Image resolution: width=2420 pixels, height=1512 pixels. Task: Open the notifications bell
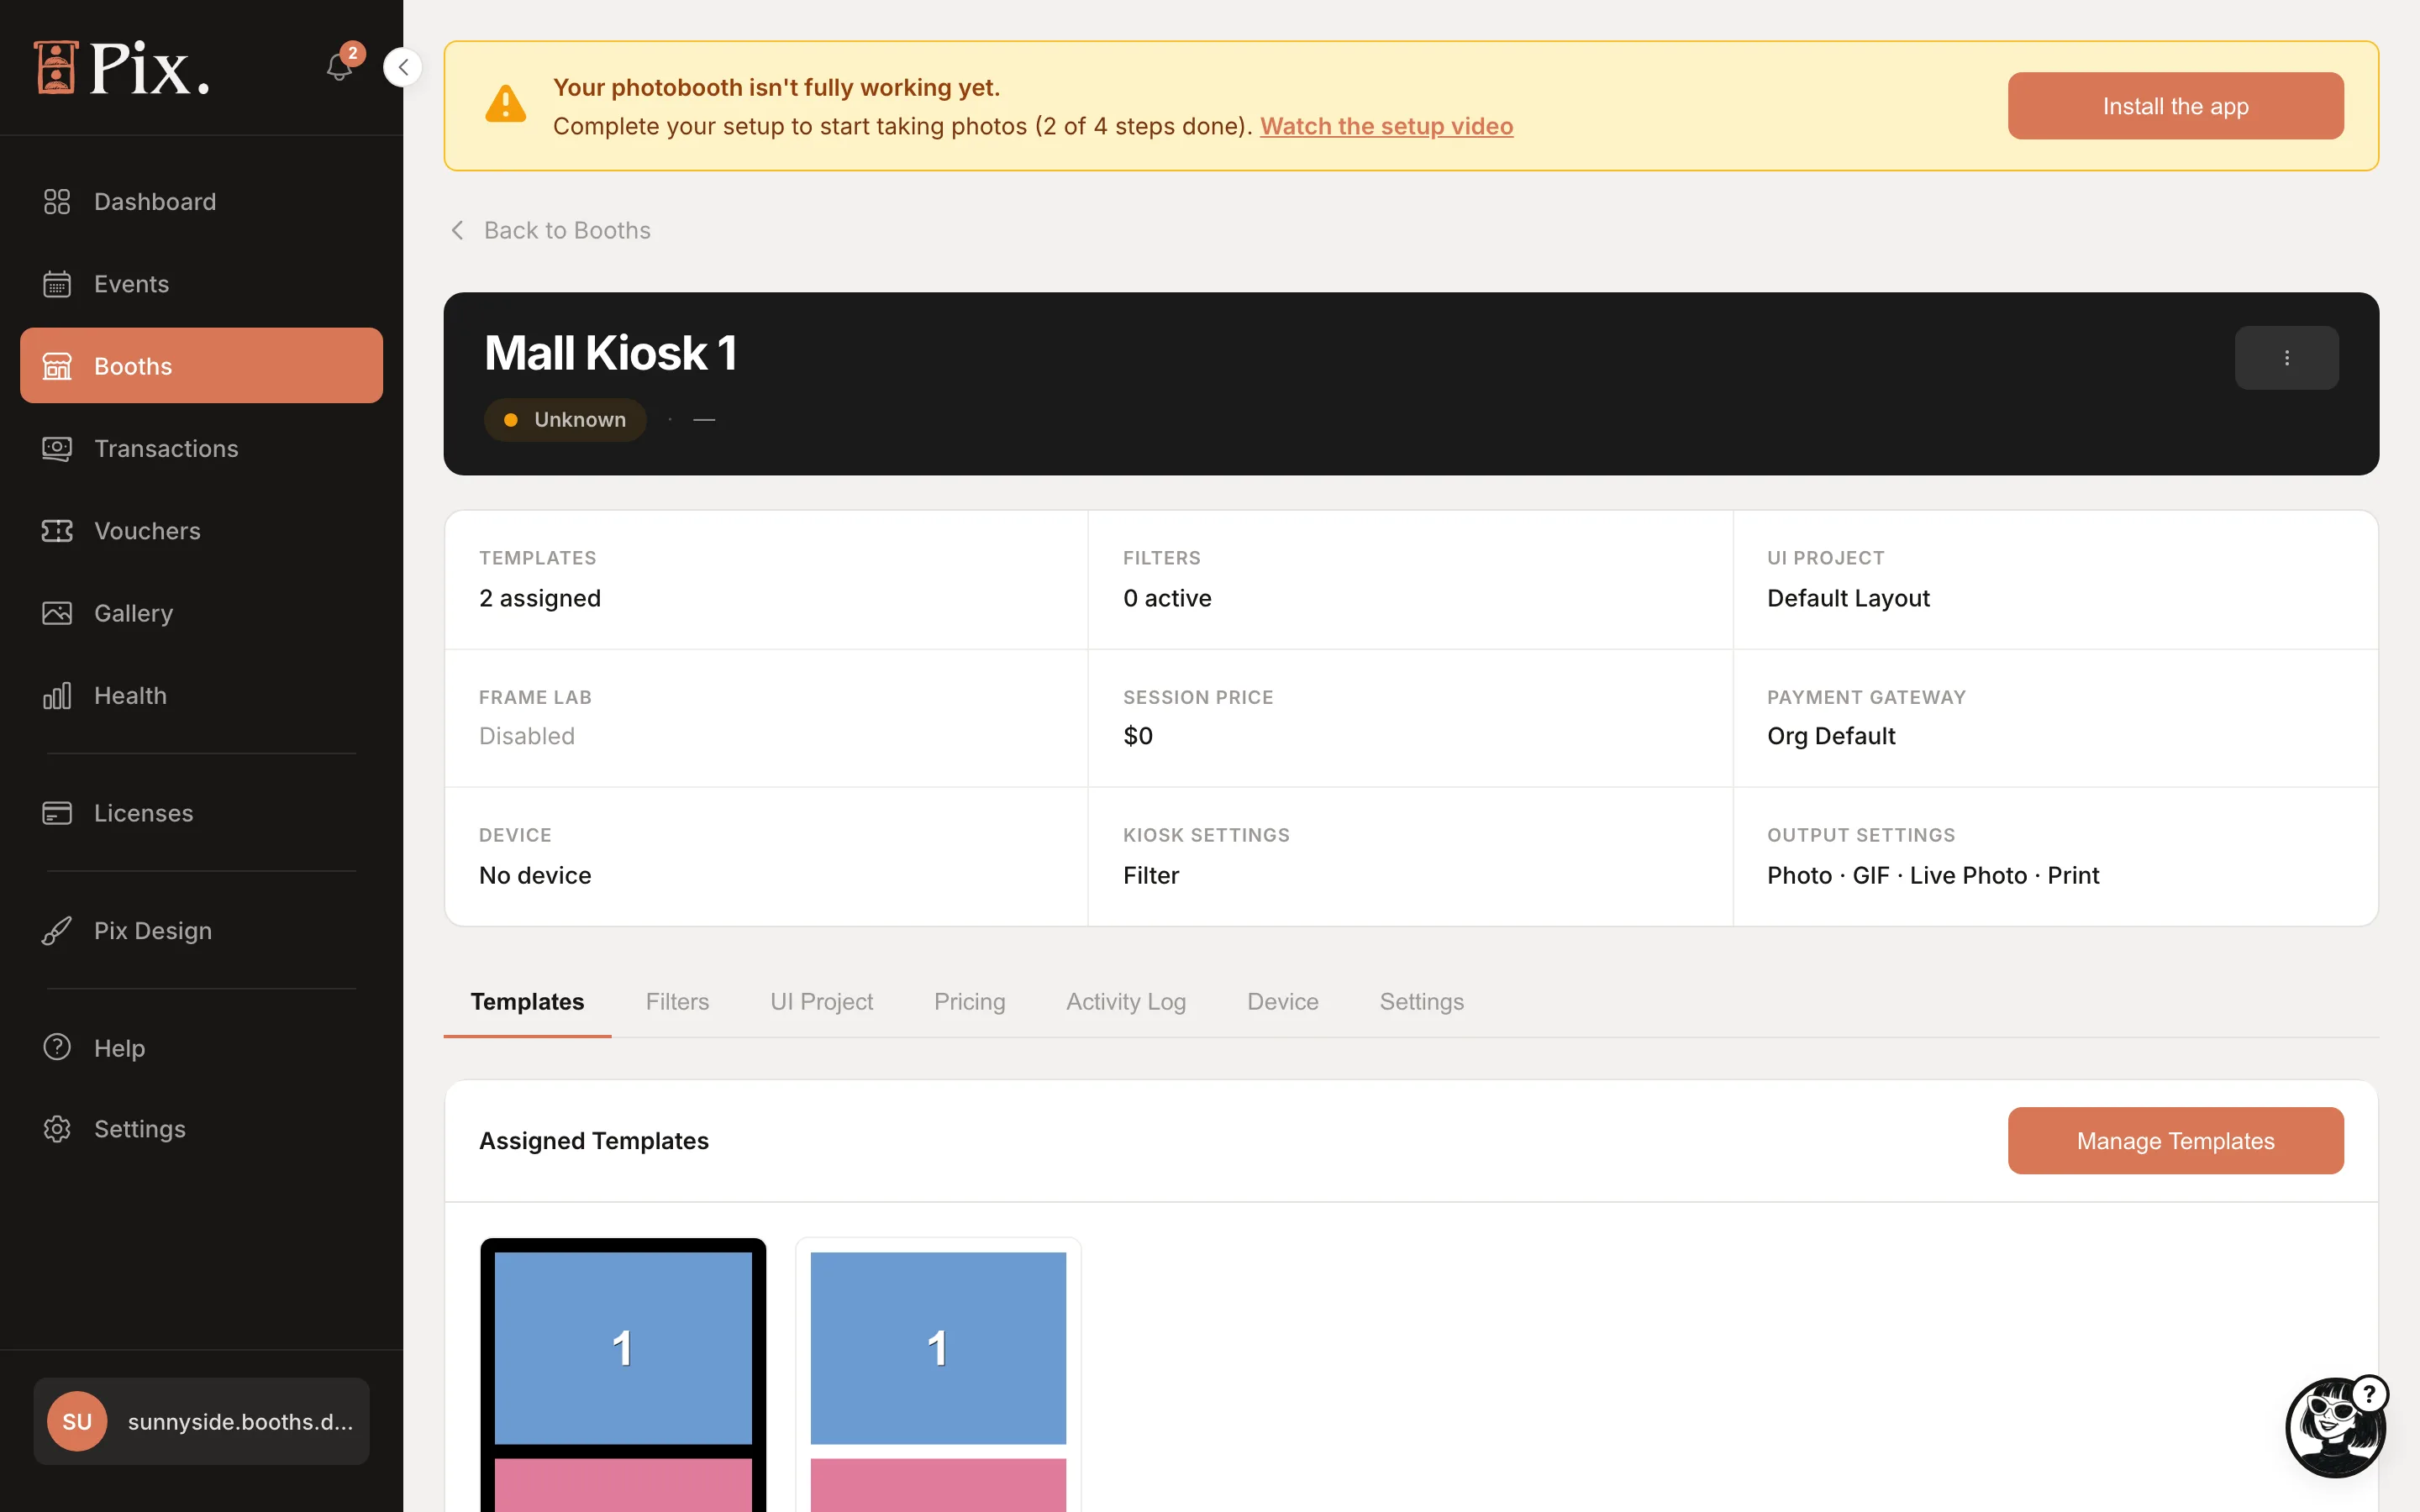click(x=340, y=67)
